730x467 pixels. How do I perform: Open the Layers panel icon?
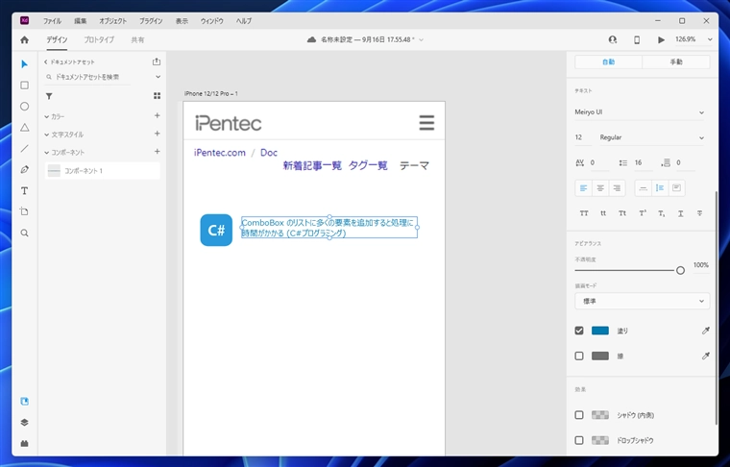coord(25,422)
